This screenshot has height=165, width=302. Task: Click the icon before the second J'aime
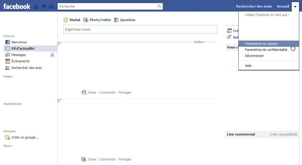tap(84, 159)
